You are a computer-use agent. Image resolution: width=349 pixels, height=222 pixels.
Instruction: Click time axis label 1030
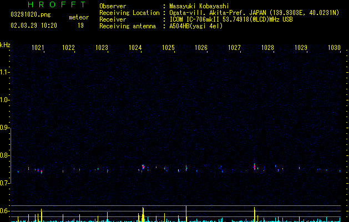click(x=335, y=48)
